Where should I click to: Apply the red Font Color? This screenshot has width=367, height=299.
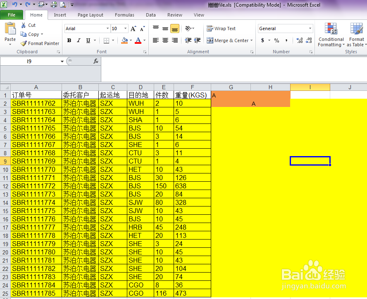pos(138,40)
